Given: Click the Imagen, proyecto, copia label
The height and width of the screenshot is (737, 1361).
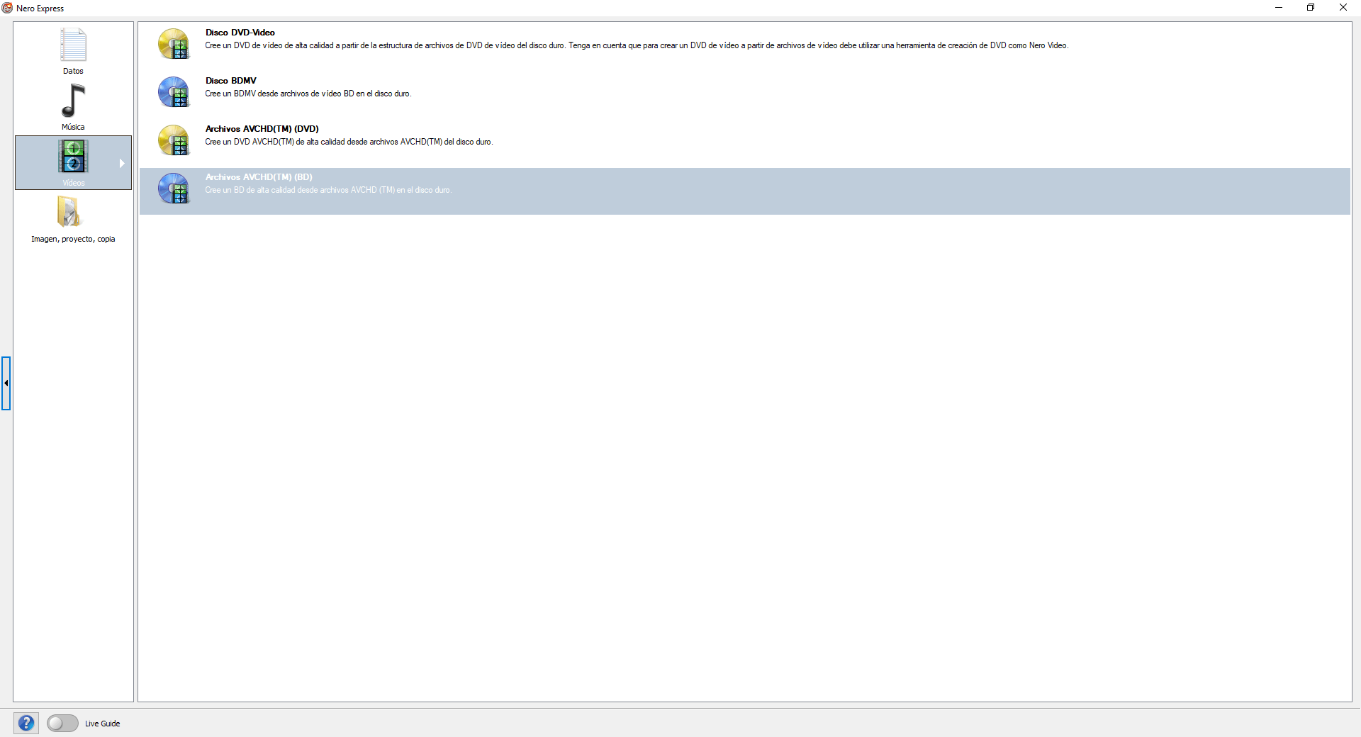Looking at the screenshot, I should (x=73, y=239).
